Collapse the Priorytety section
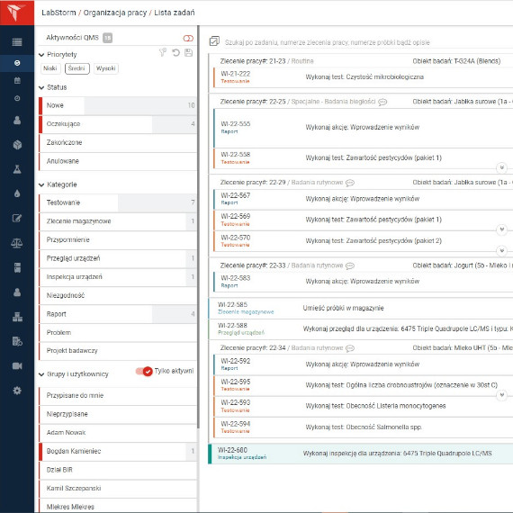The width and height of the screenshot is (513, 513). [41, 55]
